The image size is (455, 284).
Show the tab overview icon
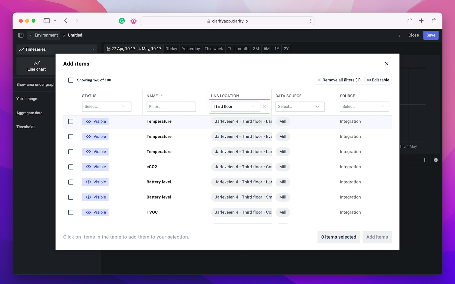(433, 21)
